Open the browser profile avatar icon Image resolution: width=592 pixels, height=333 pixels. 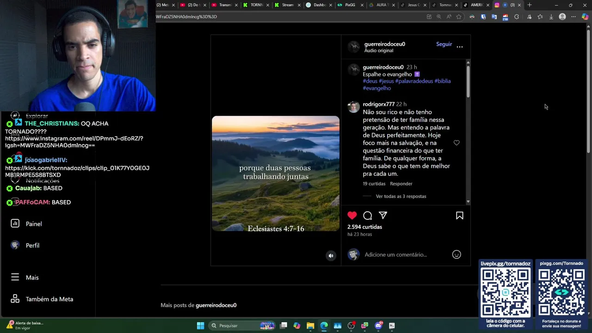[562, 17]
